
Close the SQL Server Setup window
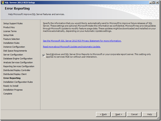click(157, 2)
